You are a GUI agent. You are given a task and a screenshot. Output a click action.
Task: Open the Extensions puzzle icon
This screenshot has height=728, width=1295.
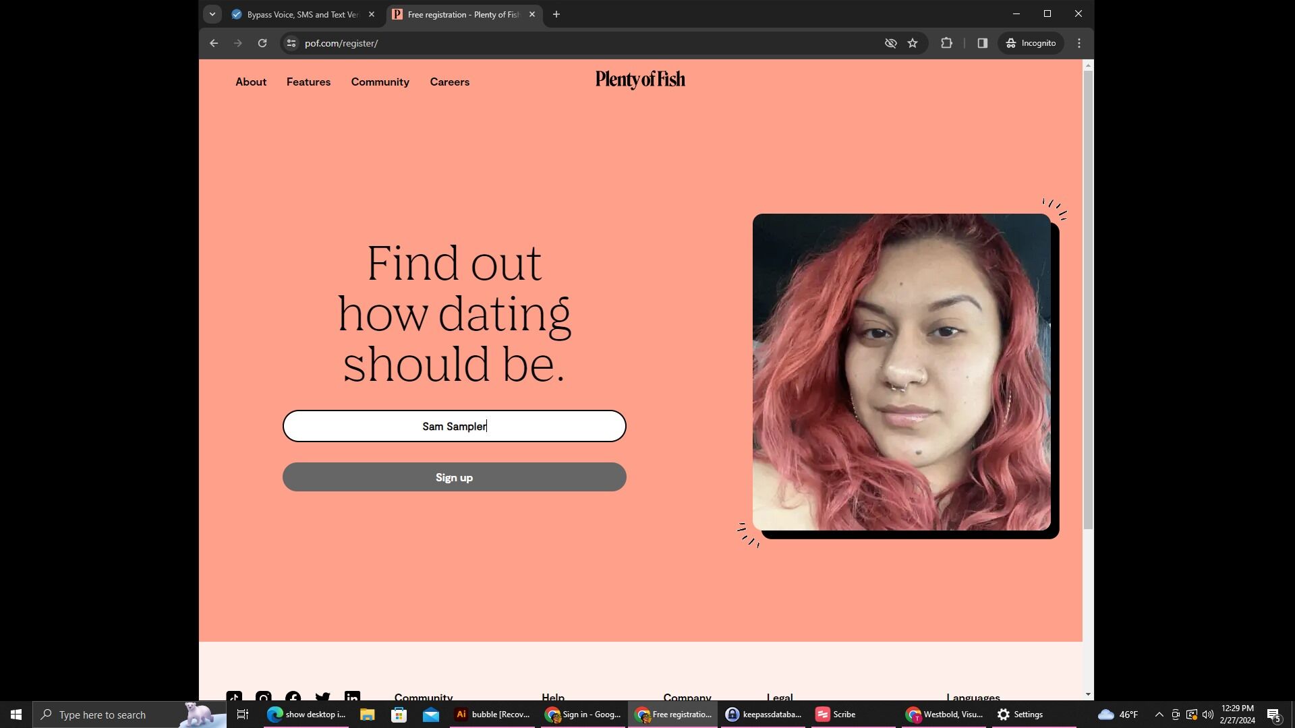tap(946, 43)
